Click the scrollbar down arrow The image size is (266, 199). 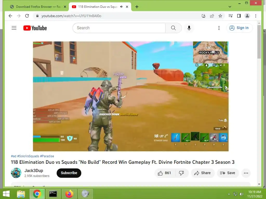(259, 184)
